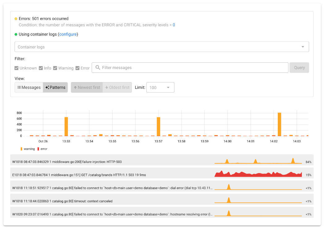Click the red error legend swatch
The image size is (326, 229).
38,149
